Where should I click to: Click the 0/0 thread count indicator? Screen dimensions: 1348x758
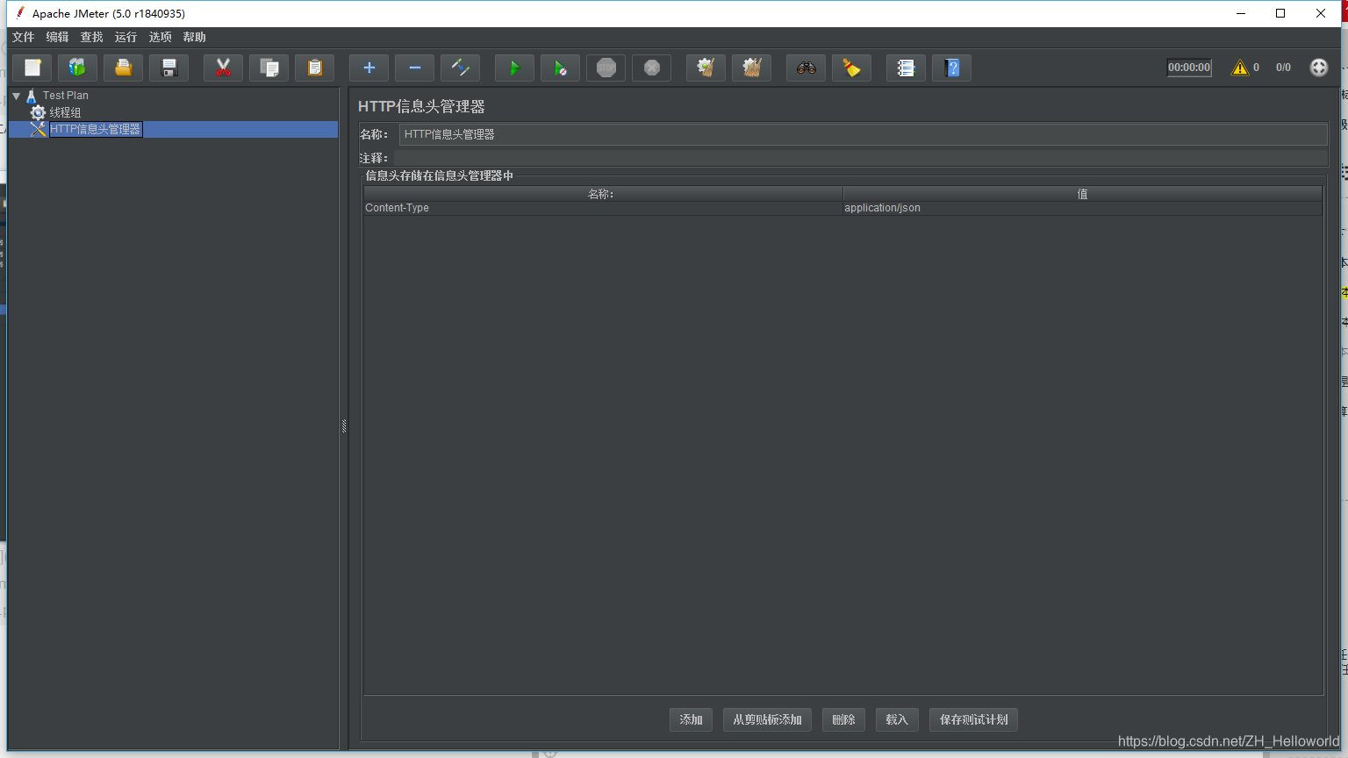coord(1283,68)
